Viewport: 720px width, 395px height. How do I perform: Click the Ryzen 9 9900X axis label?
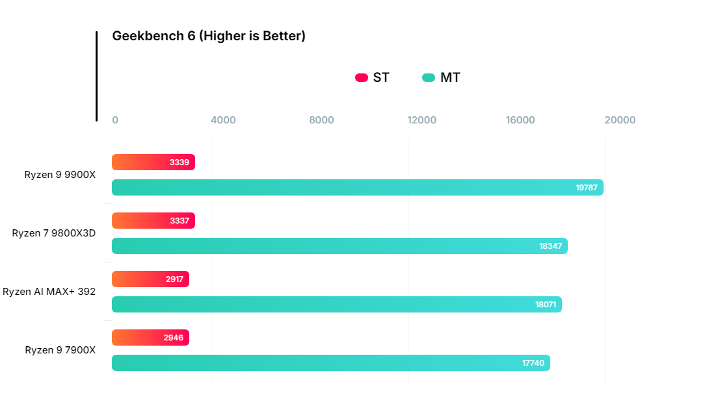[60, 175]
